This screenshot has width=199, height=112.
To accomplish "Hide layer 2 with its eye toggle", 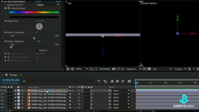I will coord(2,94).
